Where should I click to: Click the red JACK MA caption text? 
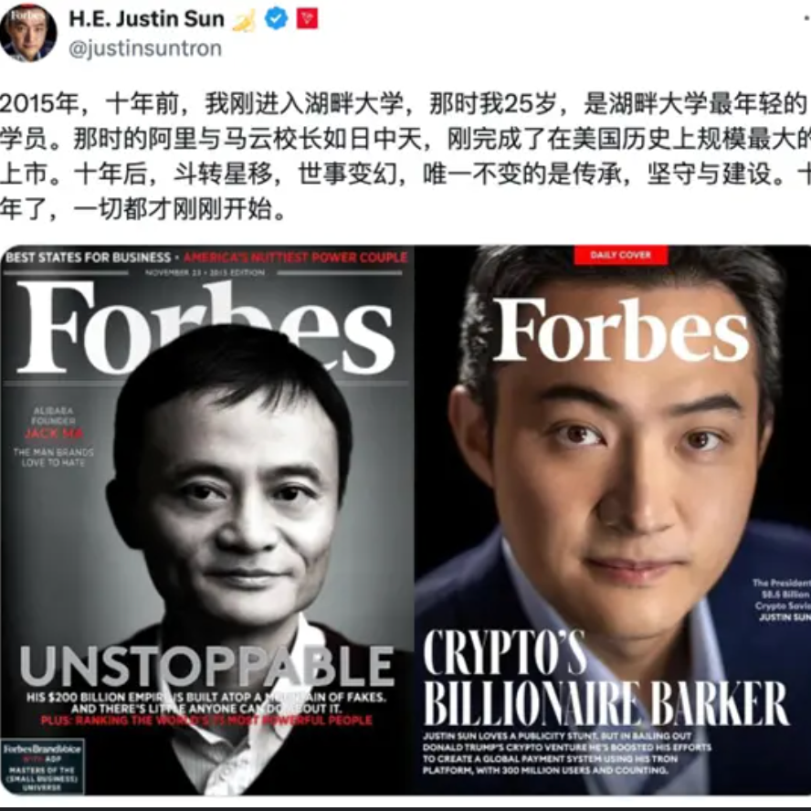[54, 434]
